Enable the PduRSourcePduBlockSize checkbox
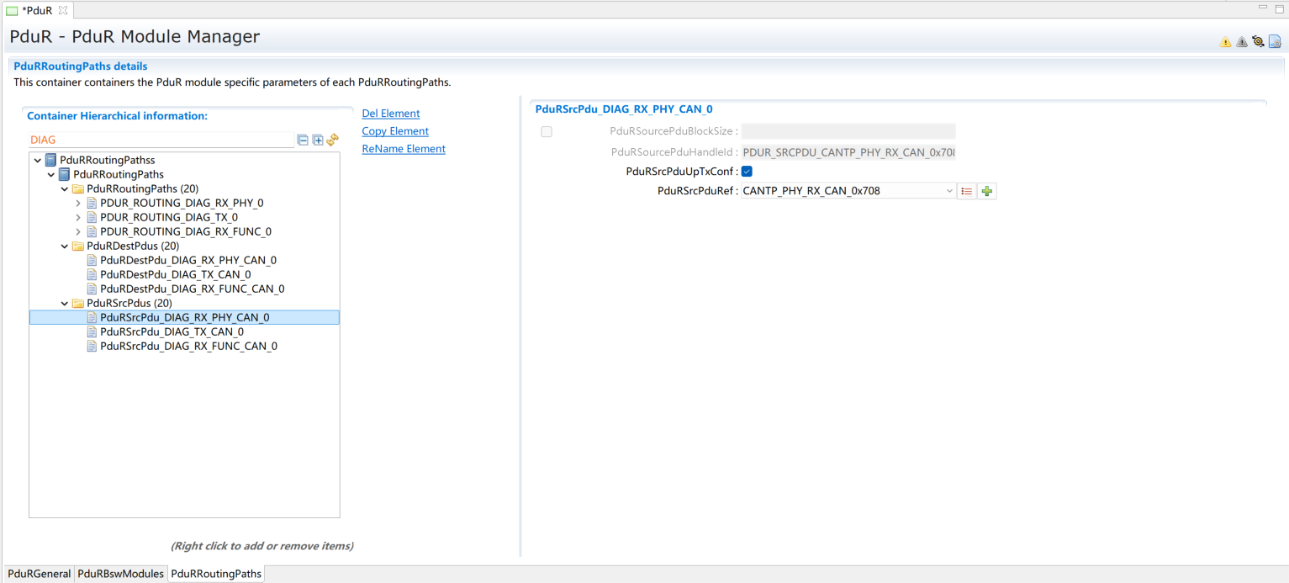This screenshot has width=1289, height=583. point(547,132)
